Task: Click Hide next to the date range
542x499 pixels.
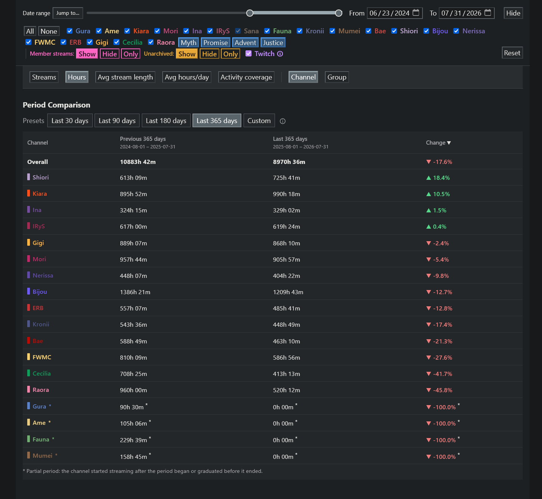Action: [x=513, y=13]
